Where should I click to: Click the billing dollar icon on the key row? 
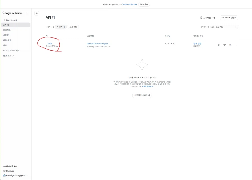pyautogui.click(x=225, y=45)
